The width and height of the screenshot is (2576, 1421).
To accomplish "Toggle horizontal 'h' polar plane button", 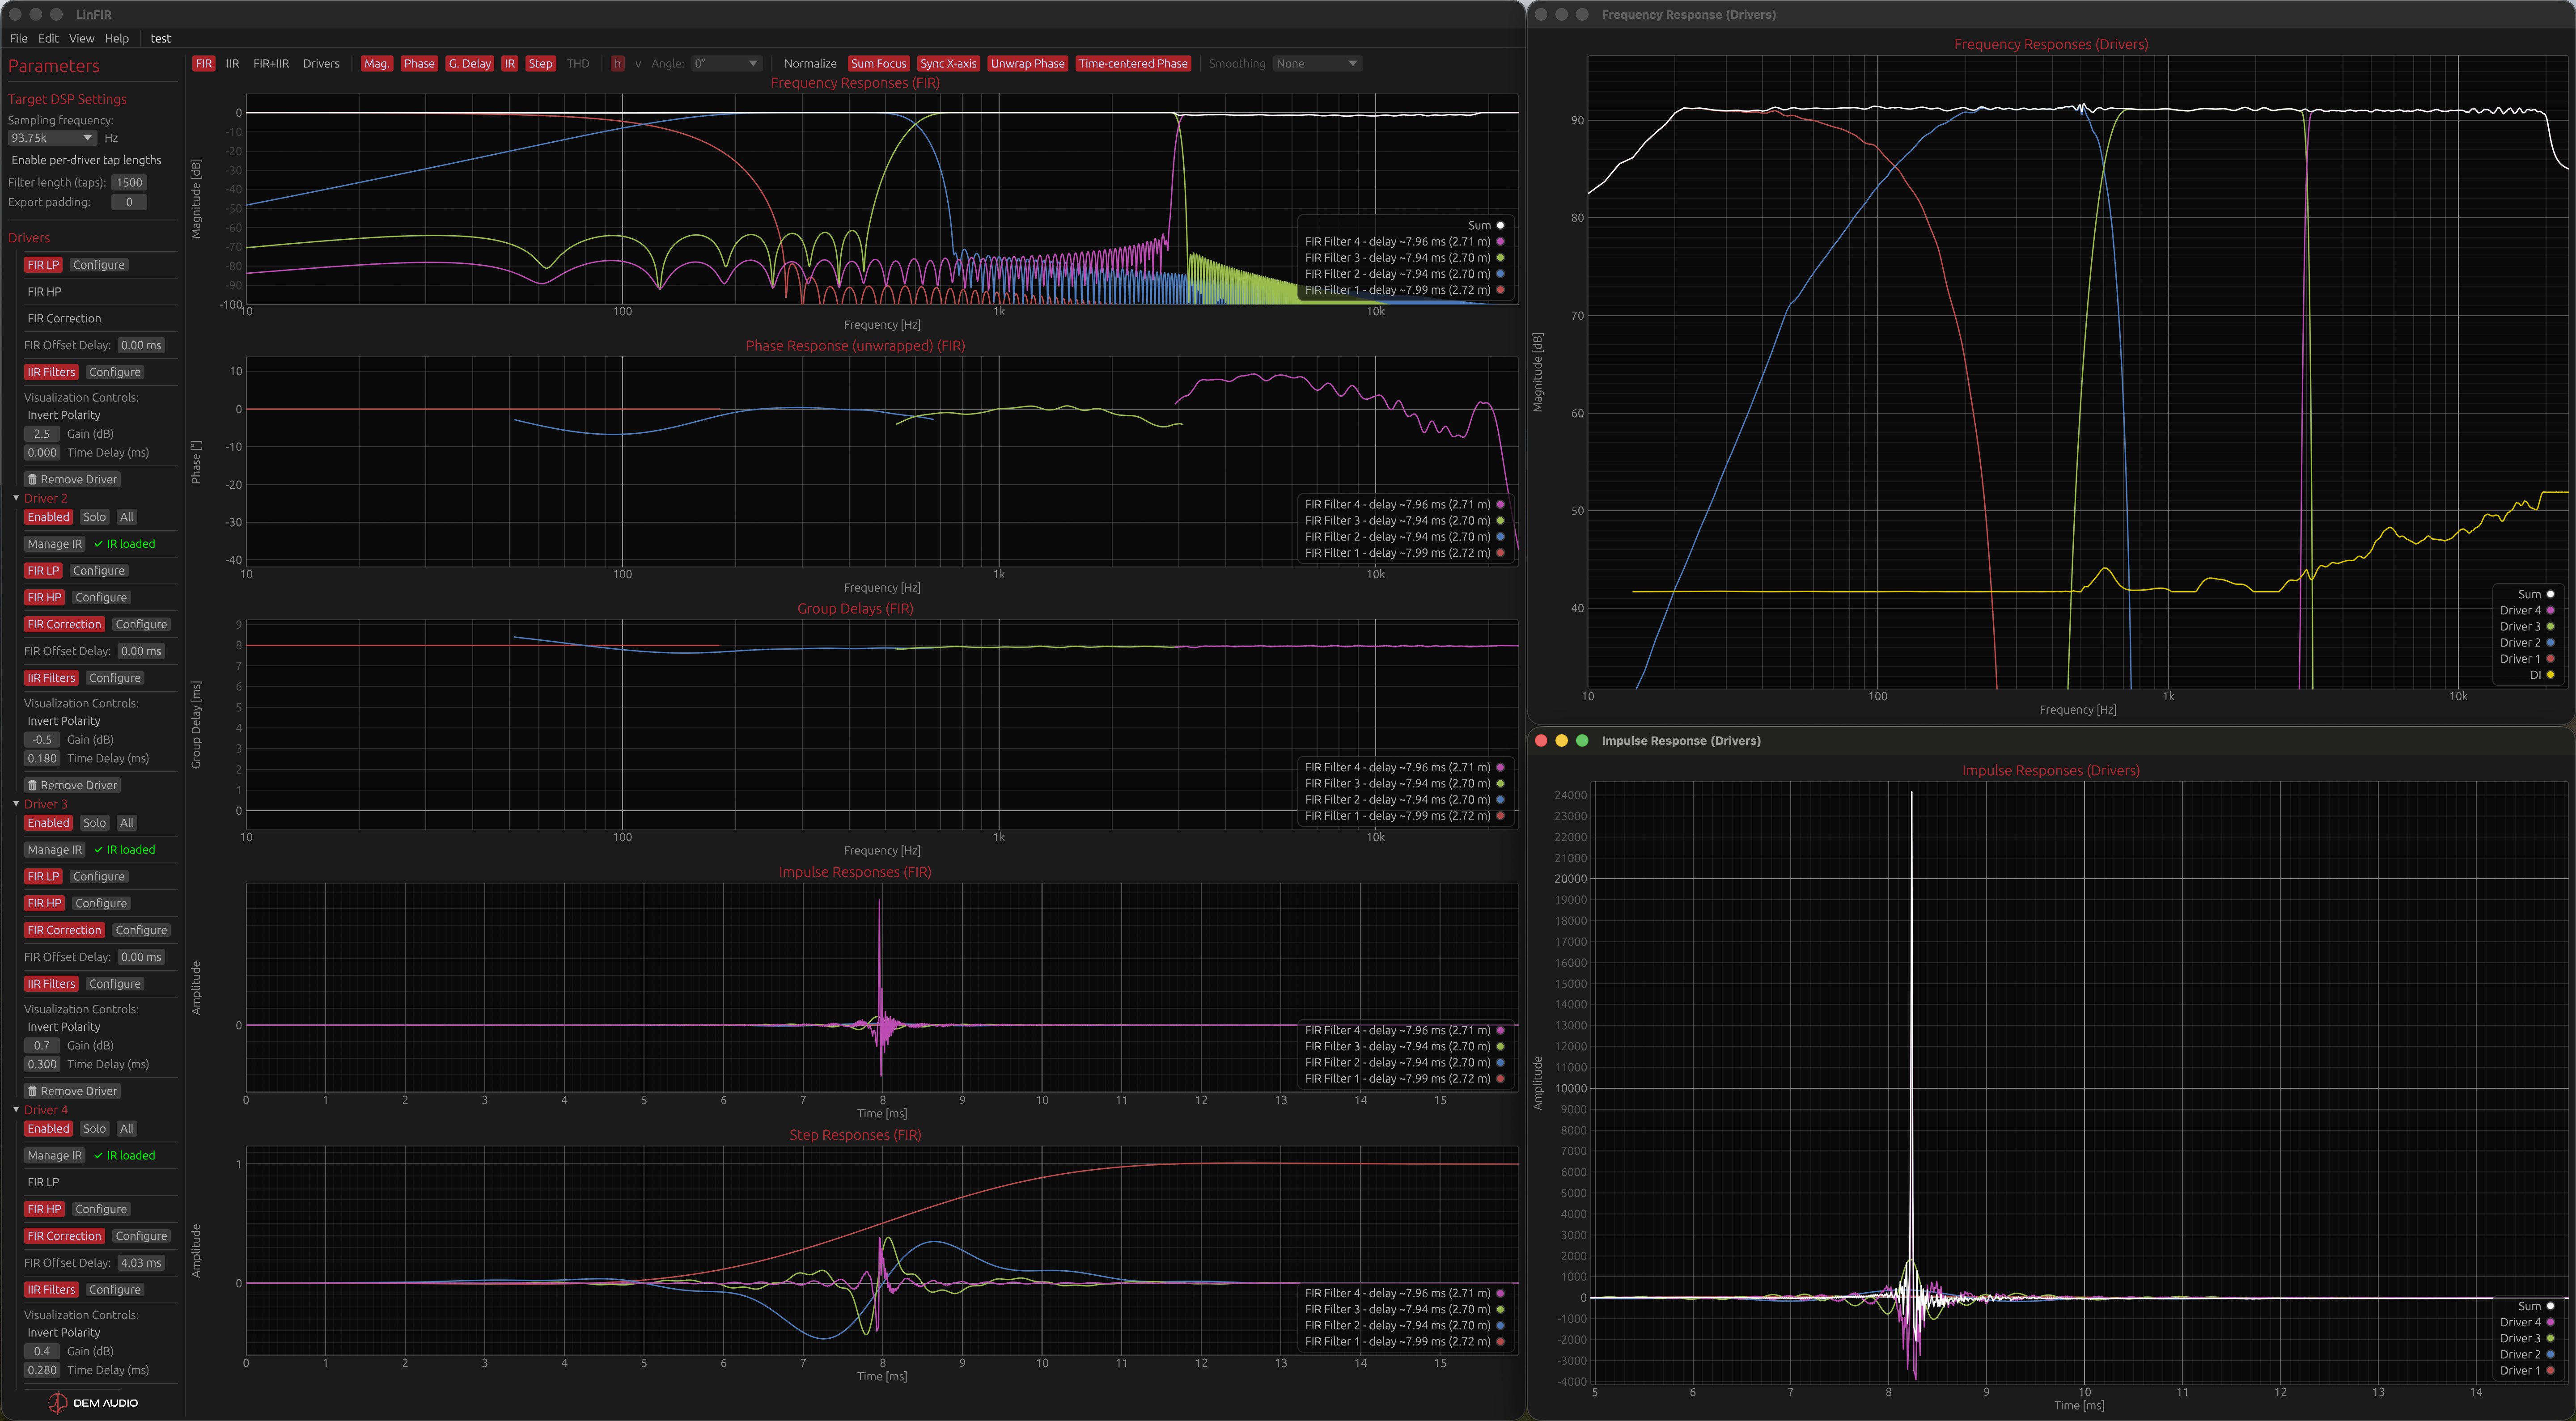I will 617,63.
